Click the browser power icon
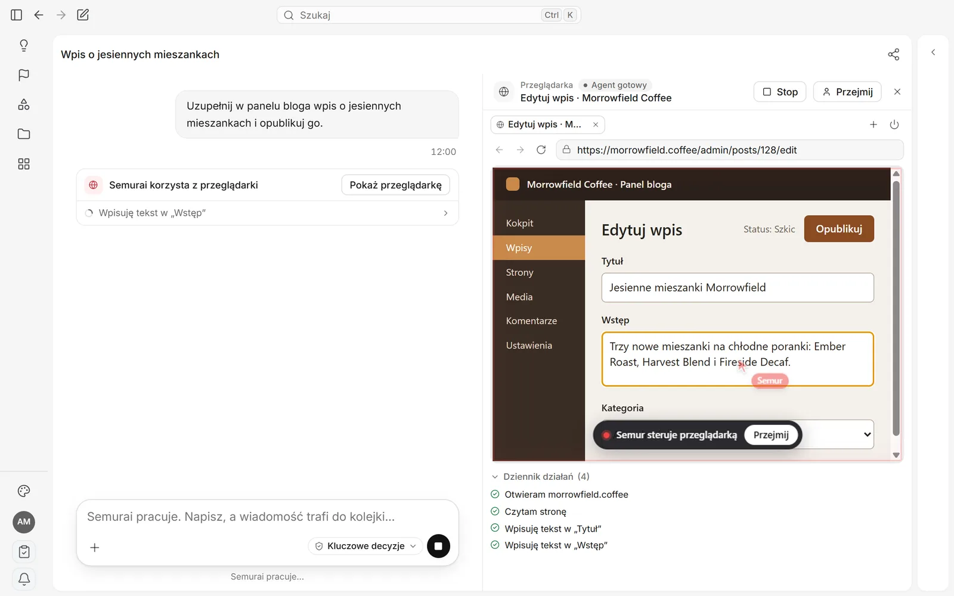The image size is (954, 596). (894, 125)
